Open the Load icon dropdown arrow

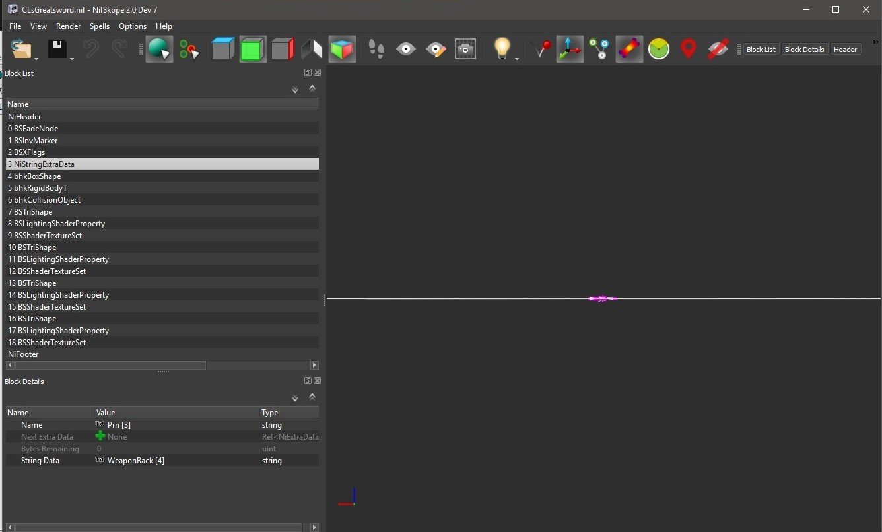(36, 59)
